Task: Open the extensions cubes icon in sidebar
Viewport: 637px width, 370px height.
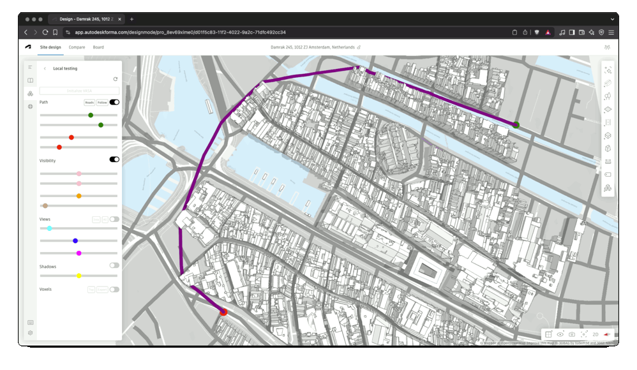Action: pyautogui.click(x=30, y=93)
